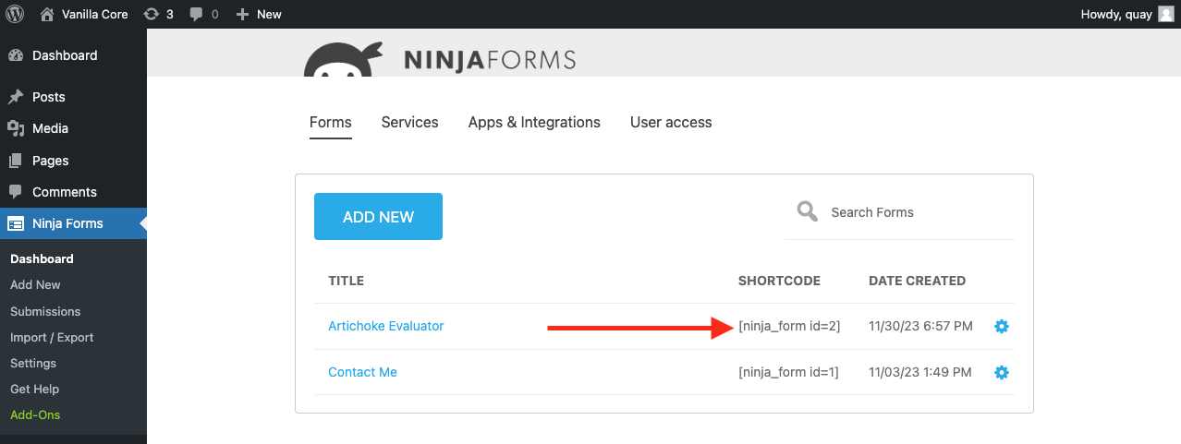
Task: Click date 11/30/23 6:57 PM
Action: tap(920, 326)
